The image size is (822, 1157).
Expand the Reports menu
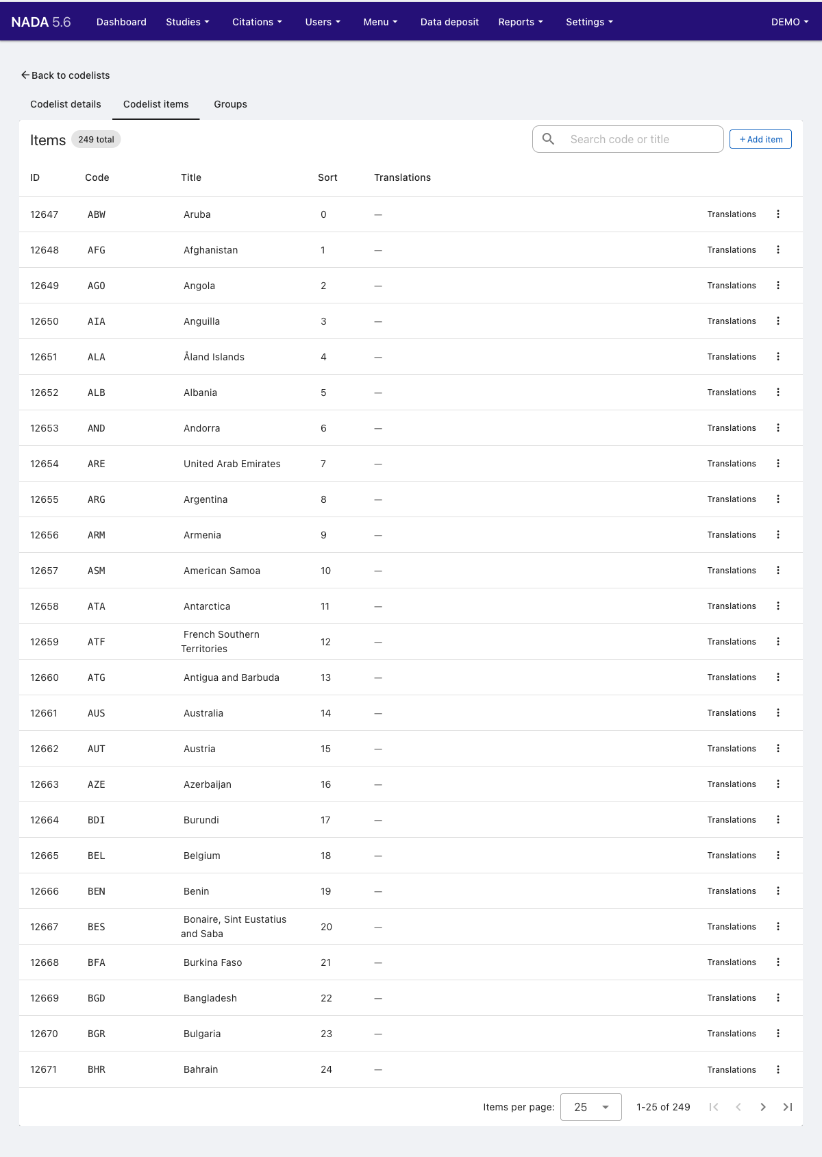pos(521,22)
